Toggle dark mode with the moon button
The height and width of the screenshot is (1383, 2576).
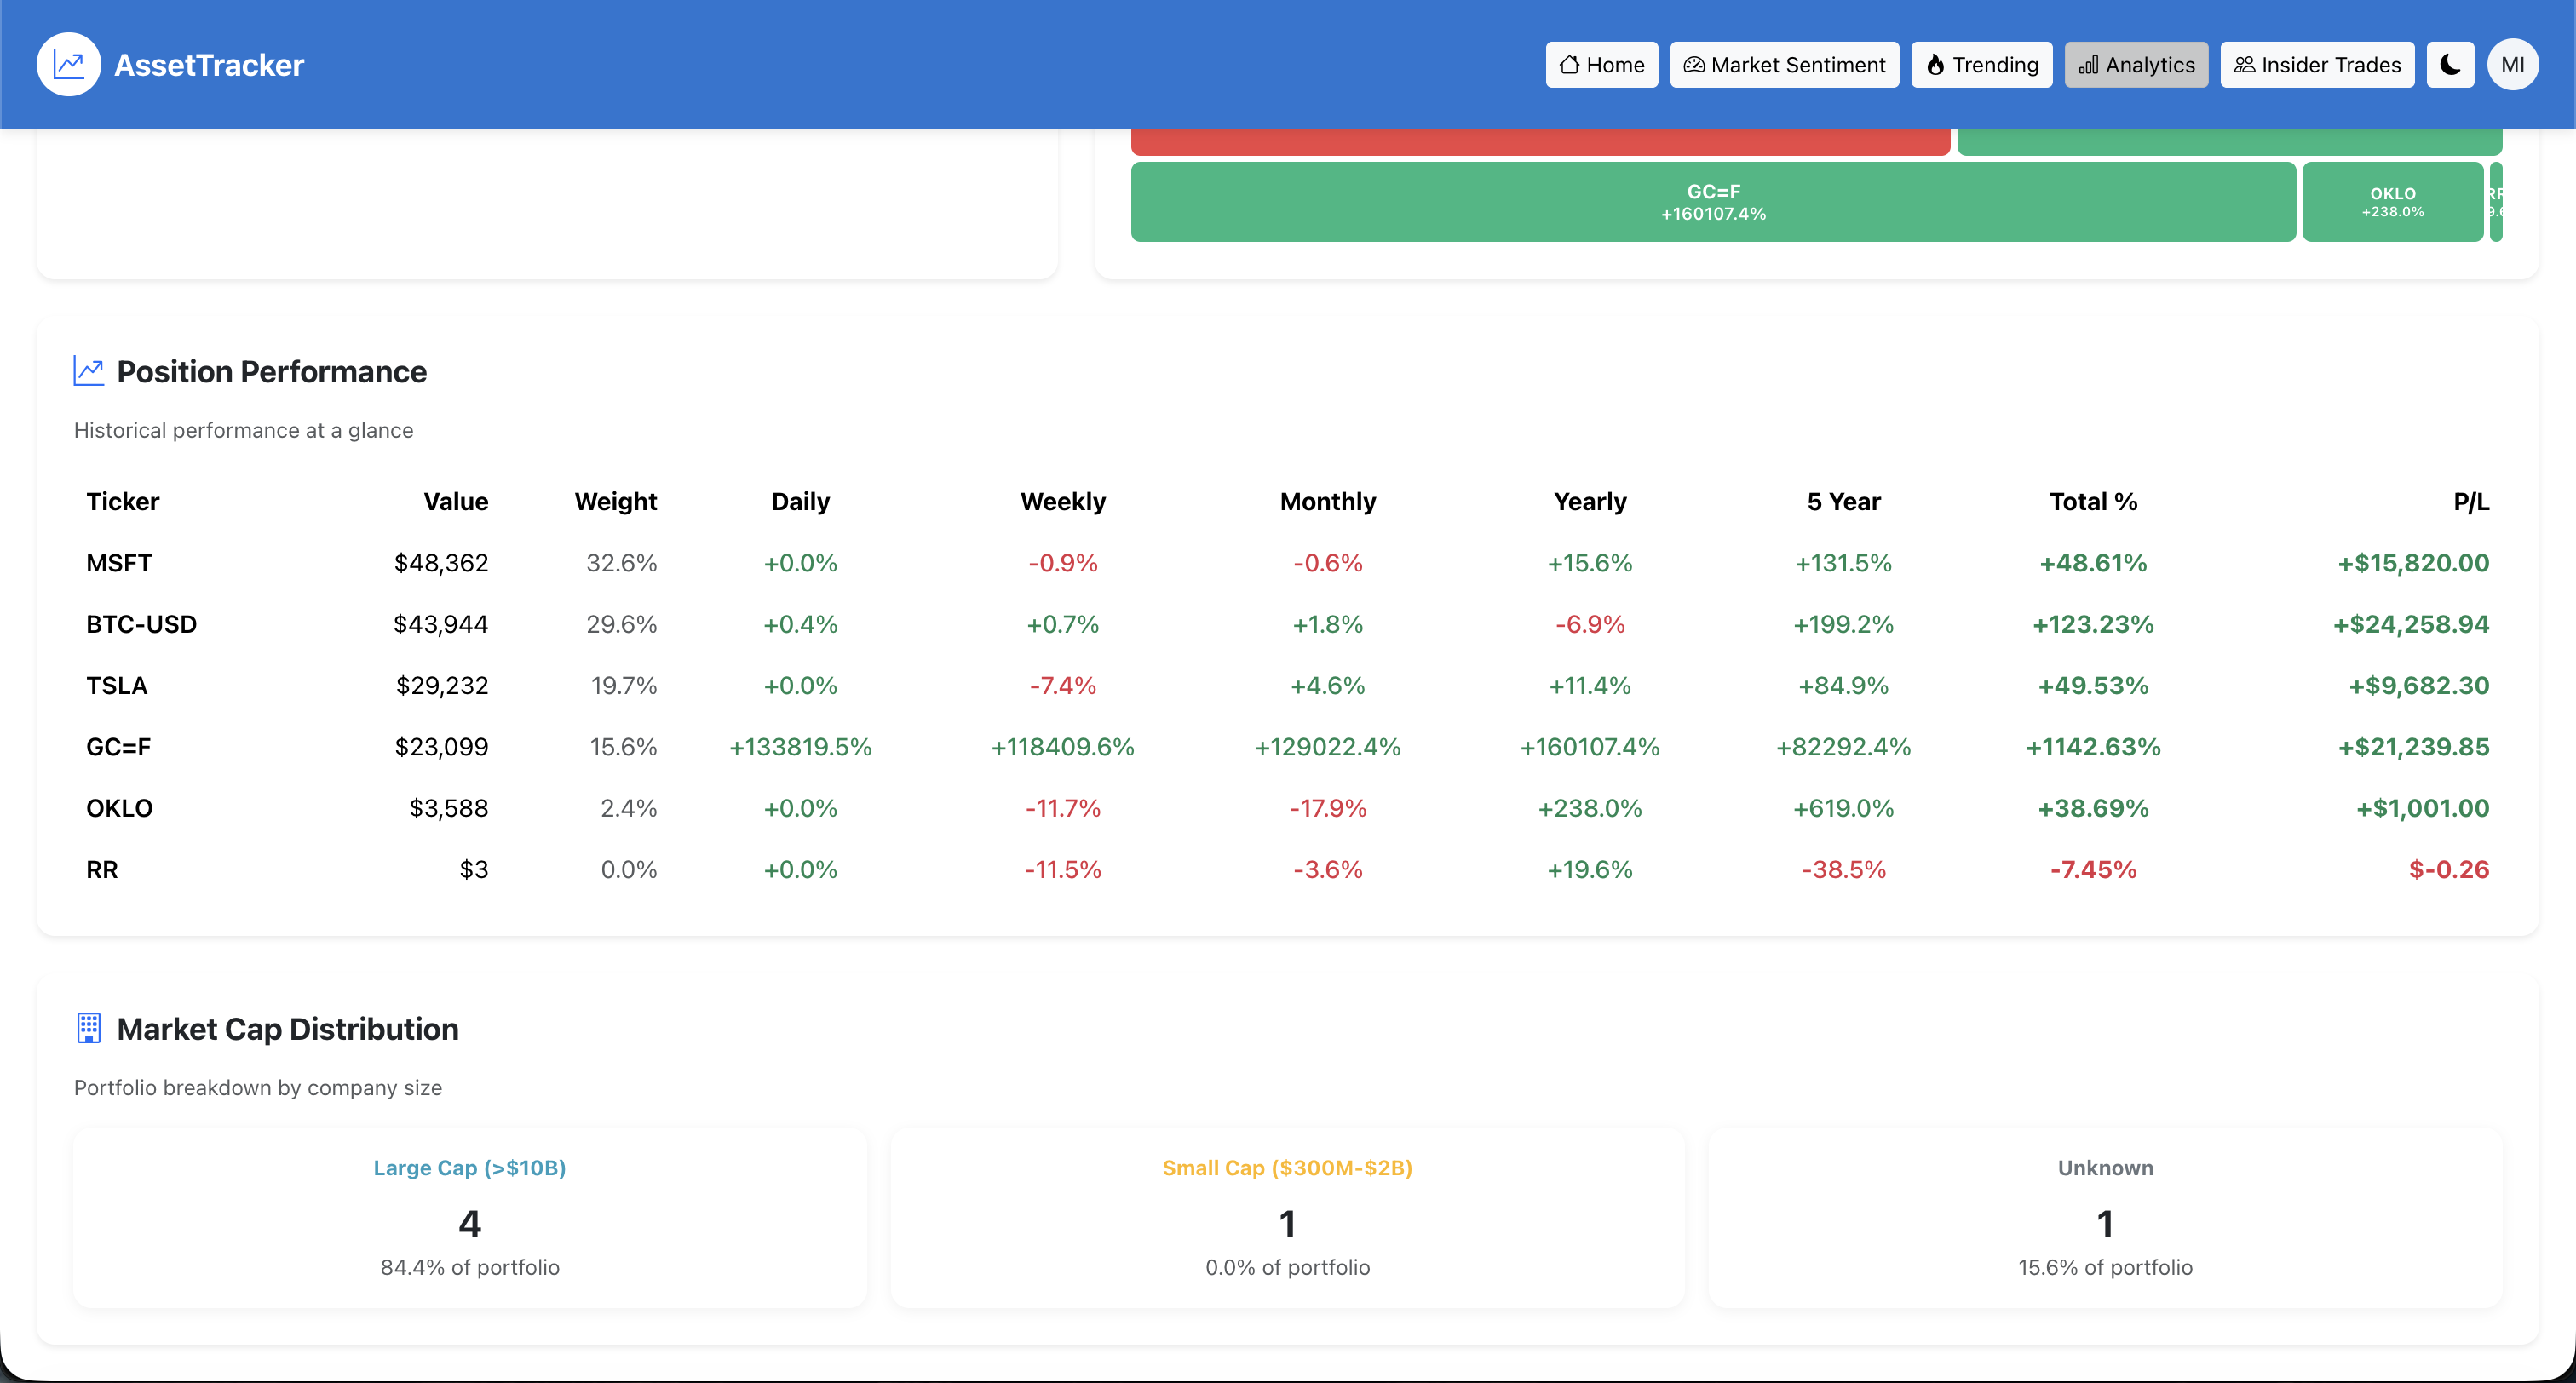pos(2449,64)
